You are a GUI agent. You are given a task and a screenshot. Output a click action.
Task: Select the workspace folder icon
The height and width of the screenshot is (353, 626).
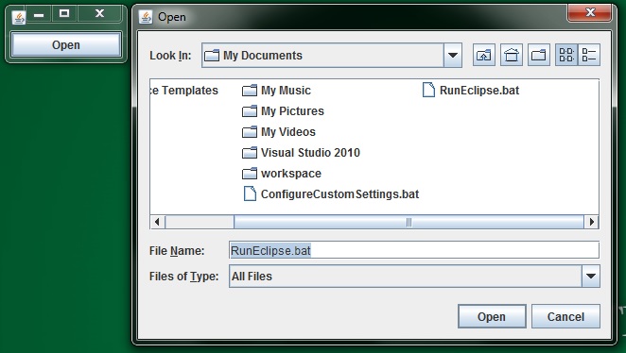click(250, 174)
